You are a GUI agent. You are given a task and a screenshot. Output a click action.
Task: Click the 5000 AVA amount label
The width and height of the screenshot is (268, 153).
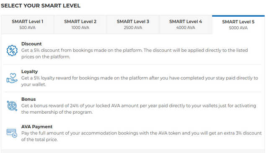click(x=238, y=28)
